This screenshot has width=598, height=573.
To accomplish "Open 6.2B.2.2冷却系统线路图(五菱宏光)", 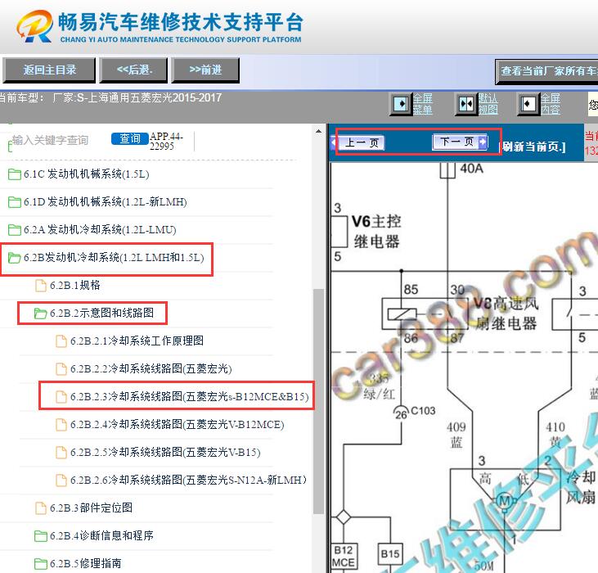I will (151, 369).
